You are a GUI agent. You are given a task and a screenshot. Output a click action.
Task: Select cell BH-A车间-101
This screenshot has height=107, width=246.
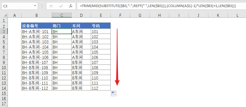click(37, 31)
